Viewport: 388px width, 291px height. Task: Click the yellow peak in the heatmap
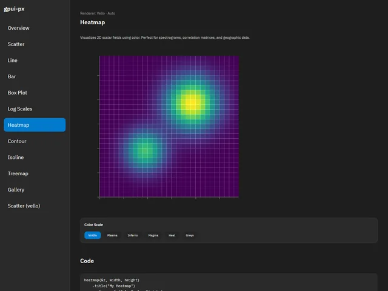pos(192,102)
